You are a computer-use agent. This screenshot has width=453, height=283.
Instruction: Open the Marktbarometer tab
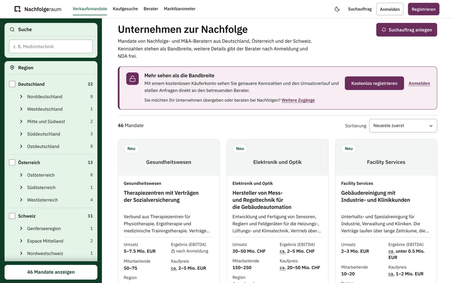[x=180, y=9]
